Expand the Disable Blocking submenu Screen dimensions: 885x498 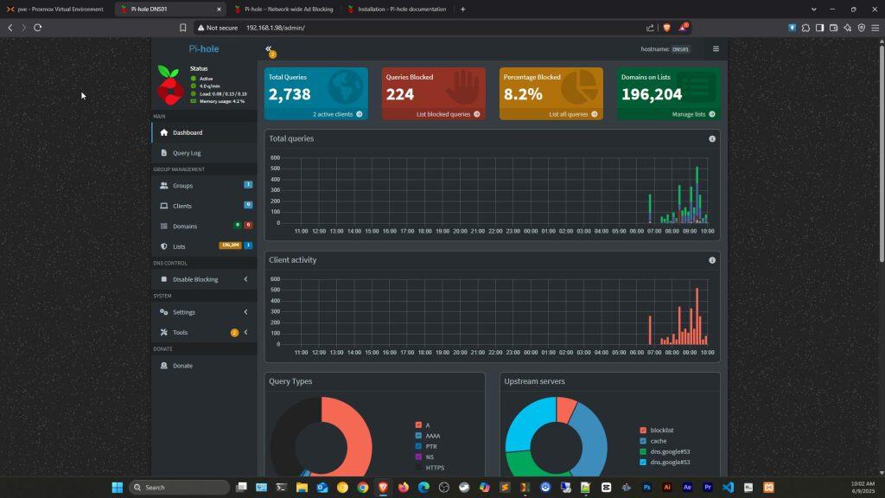coord(204,279)
